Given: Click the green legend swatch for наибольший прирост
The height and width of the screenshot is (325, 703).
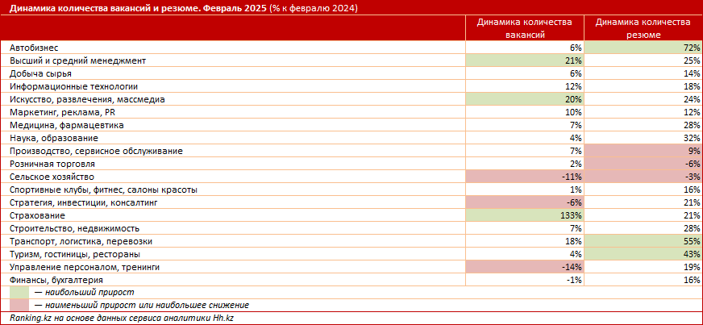Looking at the screenshot, I should click(x=19, y=293).
